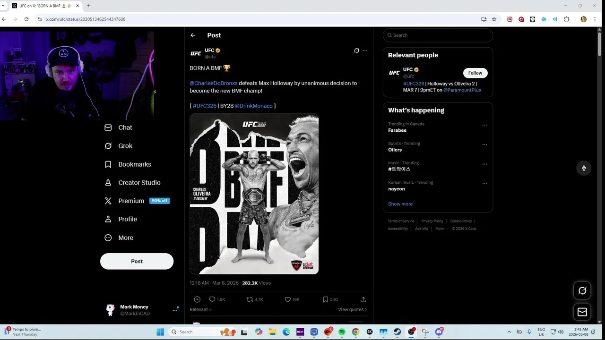The image size is (605, 340).
Task: Open the View quotes link
Action: (352, 310)
